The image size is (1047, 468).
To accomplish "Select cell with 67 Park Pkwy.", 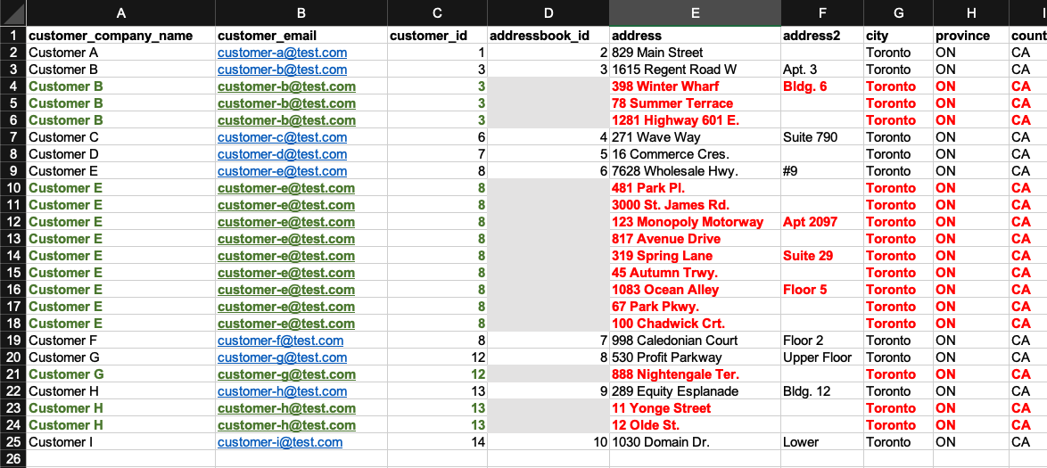I will 695,307.
